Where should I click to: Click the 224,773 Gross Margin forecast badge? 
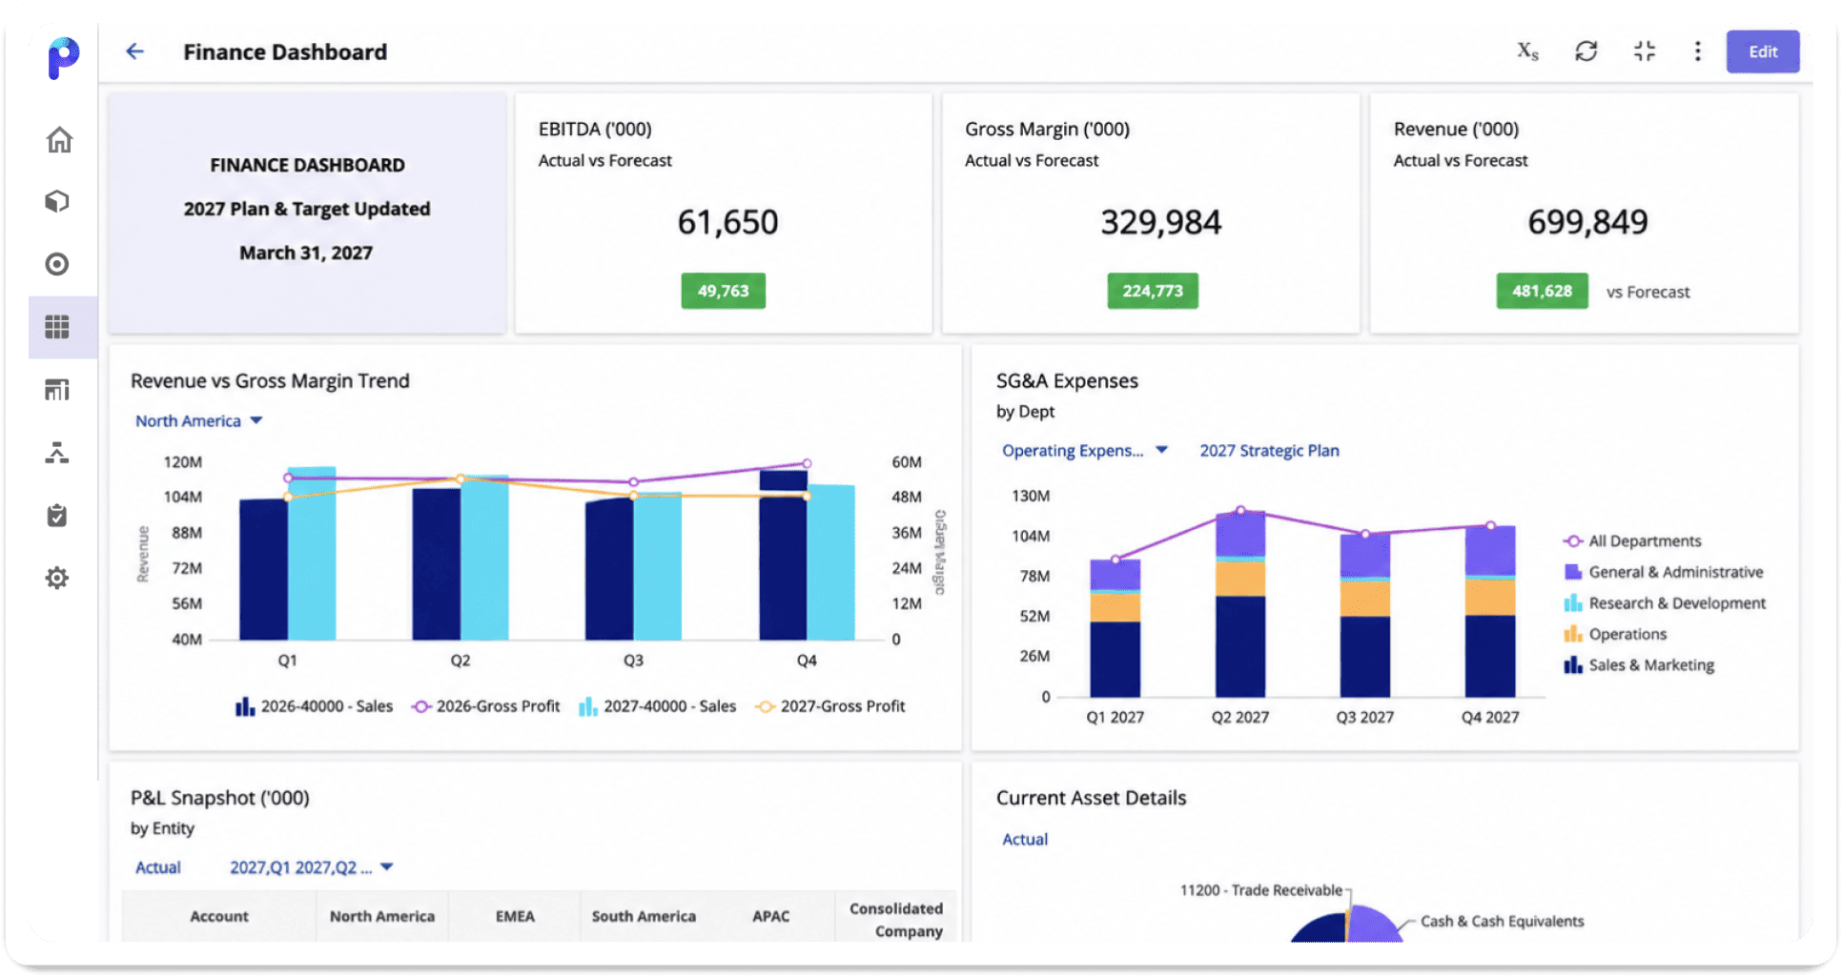[x=1153, y=291]
